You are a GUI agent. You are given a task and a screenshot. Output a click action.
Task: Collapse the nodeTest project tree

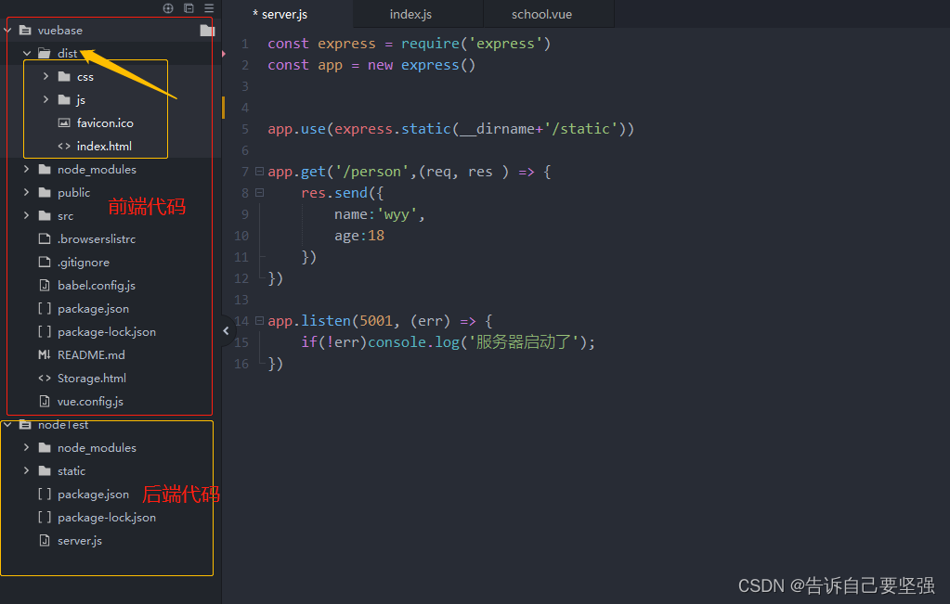coord(7,425)
